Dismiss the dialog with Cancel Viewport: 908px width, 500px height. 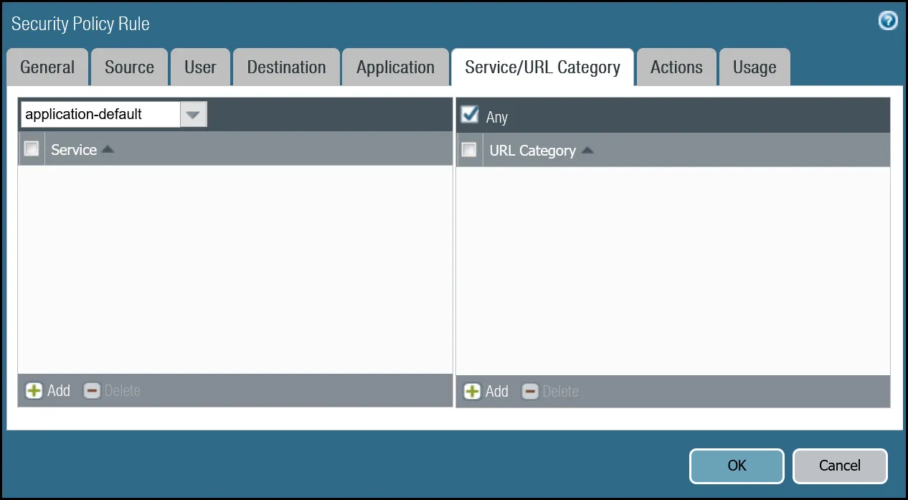point(840,466)
